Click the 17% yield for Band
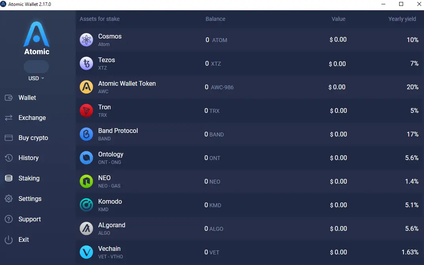424x265 pixels. pyautogui.click(x=413, y=134)
